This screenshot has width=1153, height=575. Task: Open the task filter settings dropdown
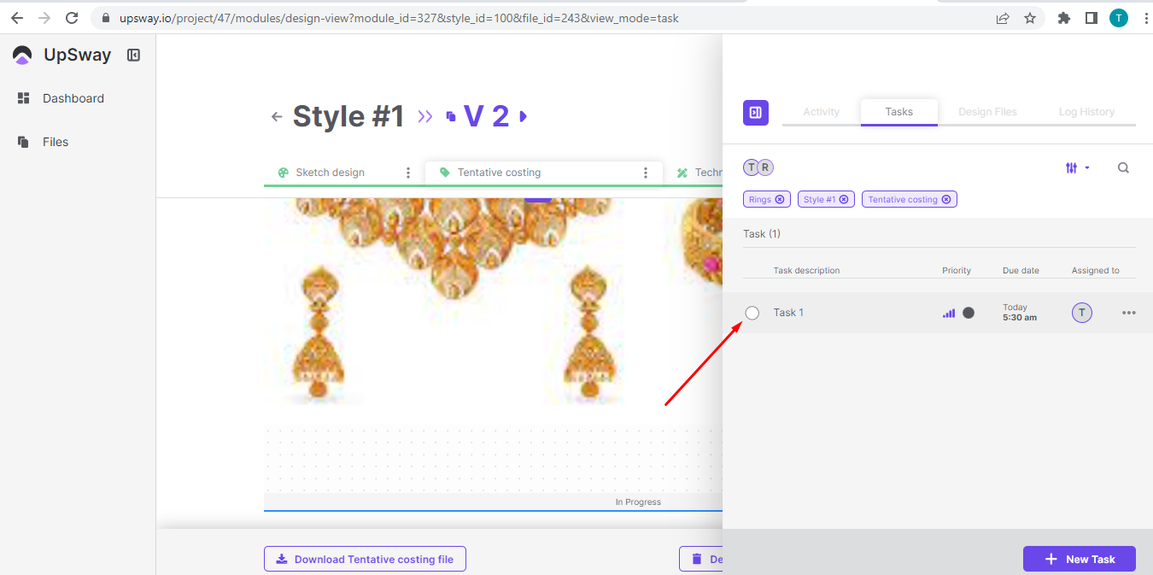tap(1076, 168)
